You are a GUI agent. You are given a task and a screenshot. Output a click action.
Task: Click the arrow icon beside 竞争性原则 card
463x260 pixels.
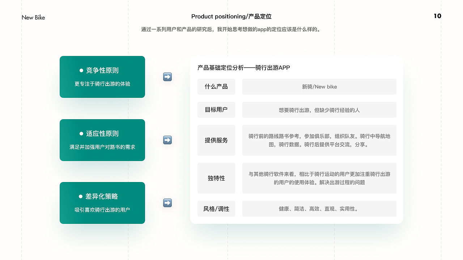pos(167,77)
